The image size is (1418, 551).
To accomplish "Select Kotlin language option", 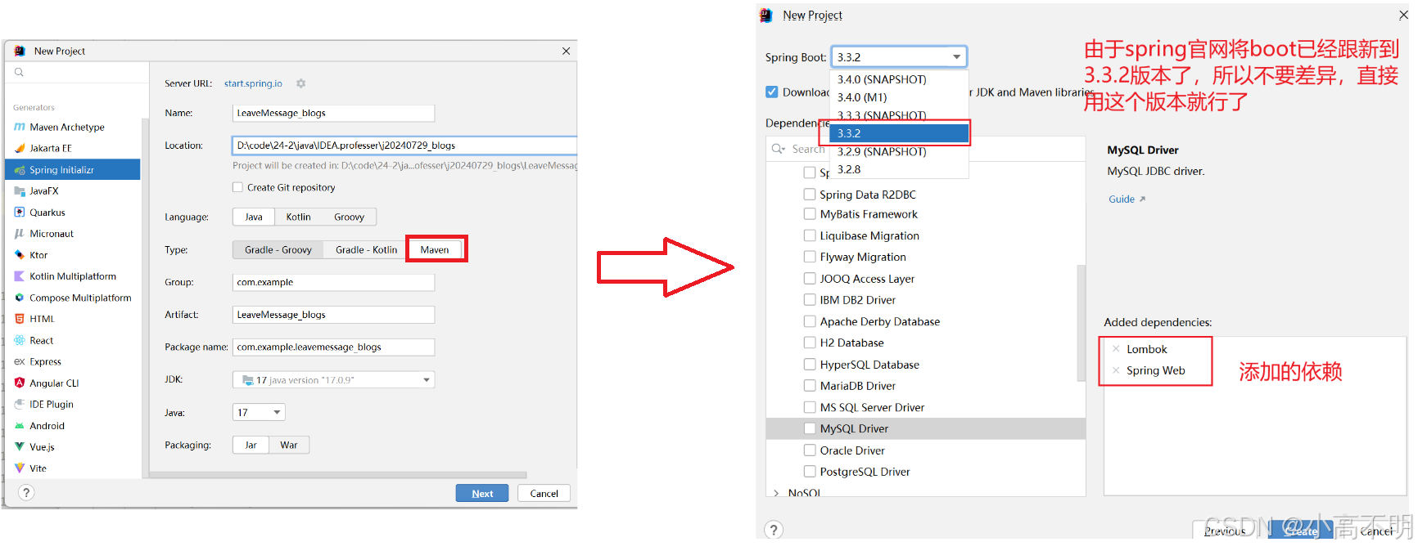I will tap(298, 217).
